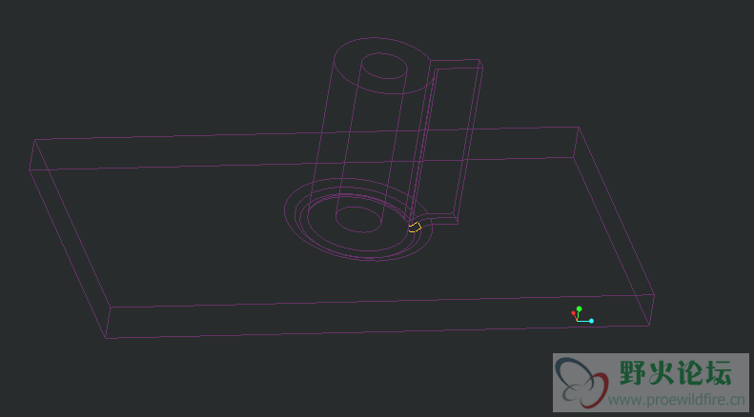Click the cyan axis endpoint of the coordinate triad
The height and width of the screenshot is (417, 754).
coord(591,321)
